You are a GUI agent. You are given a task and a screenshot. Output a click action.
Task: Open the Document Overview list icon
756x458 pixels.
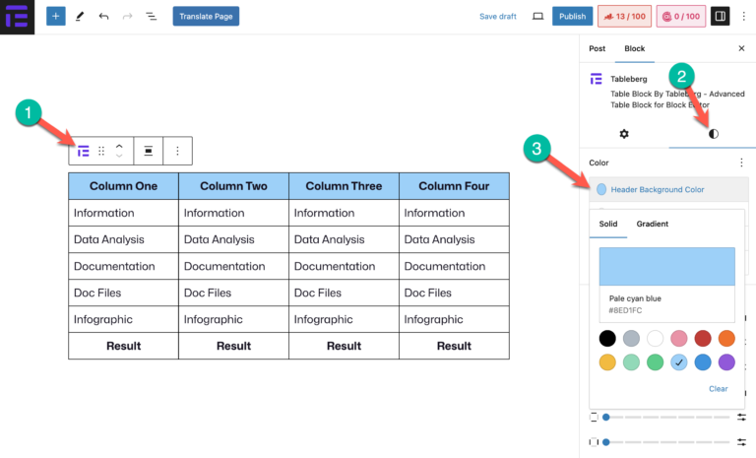click(x=151, y=17)
